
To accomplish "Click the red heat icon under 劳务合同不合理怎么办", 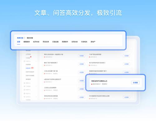I will point(92,84).
